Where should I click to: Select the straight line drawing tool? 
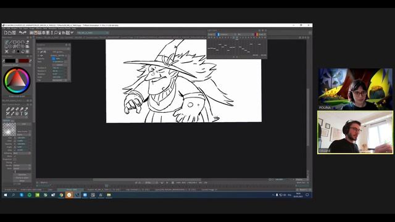[10, 42]
